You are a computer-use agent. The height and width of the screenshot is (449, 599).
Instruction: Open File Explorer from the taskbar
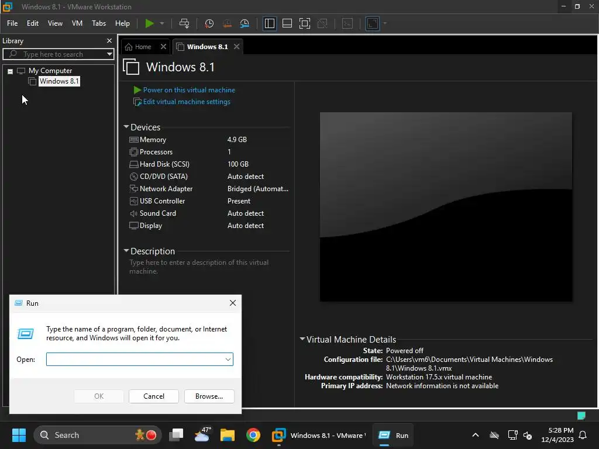[228, 435]
